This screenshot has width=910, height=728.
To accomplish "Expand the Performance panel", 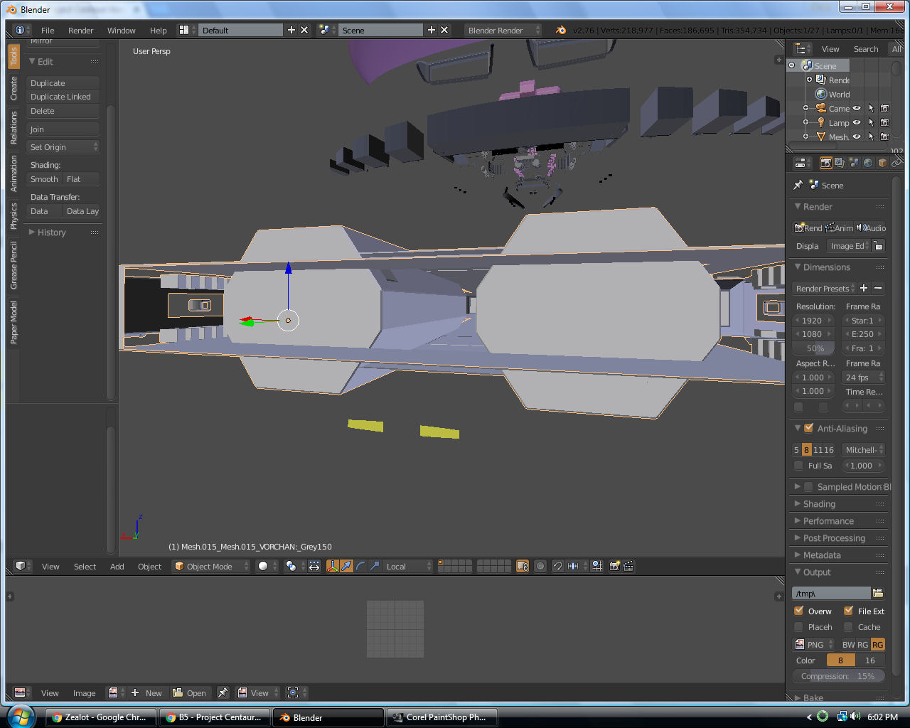I will (x=828, y=520).
